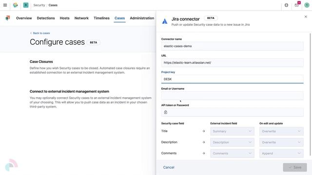312x175 pixels.
Task: Click the API token or Password field
Action: (x=232, y=112)
